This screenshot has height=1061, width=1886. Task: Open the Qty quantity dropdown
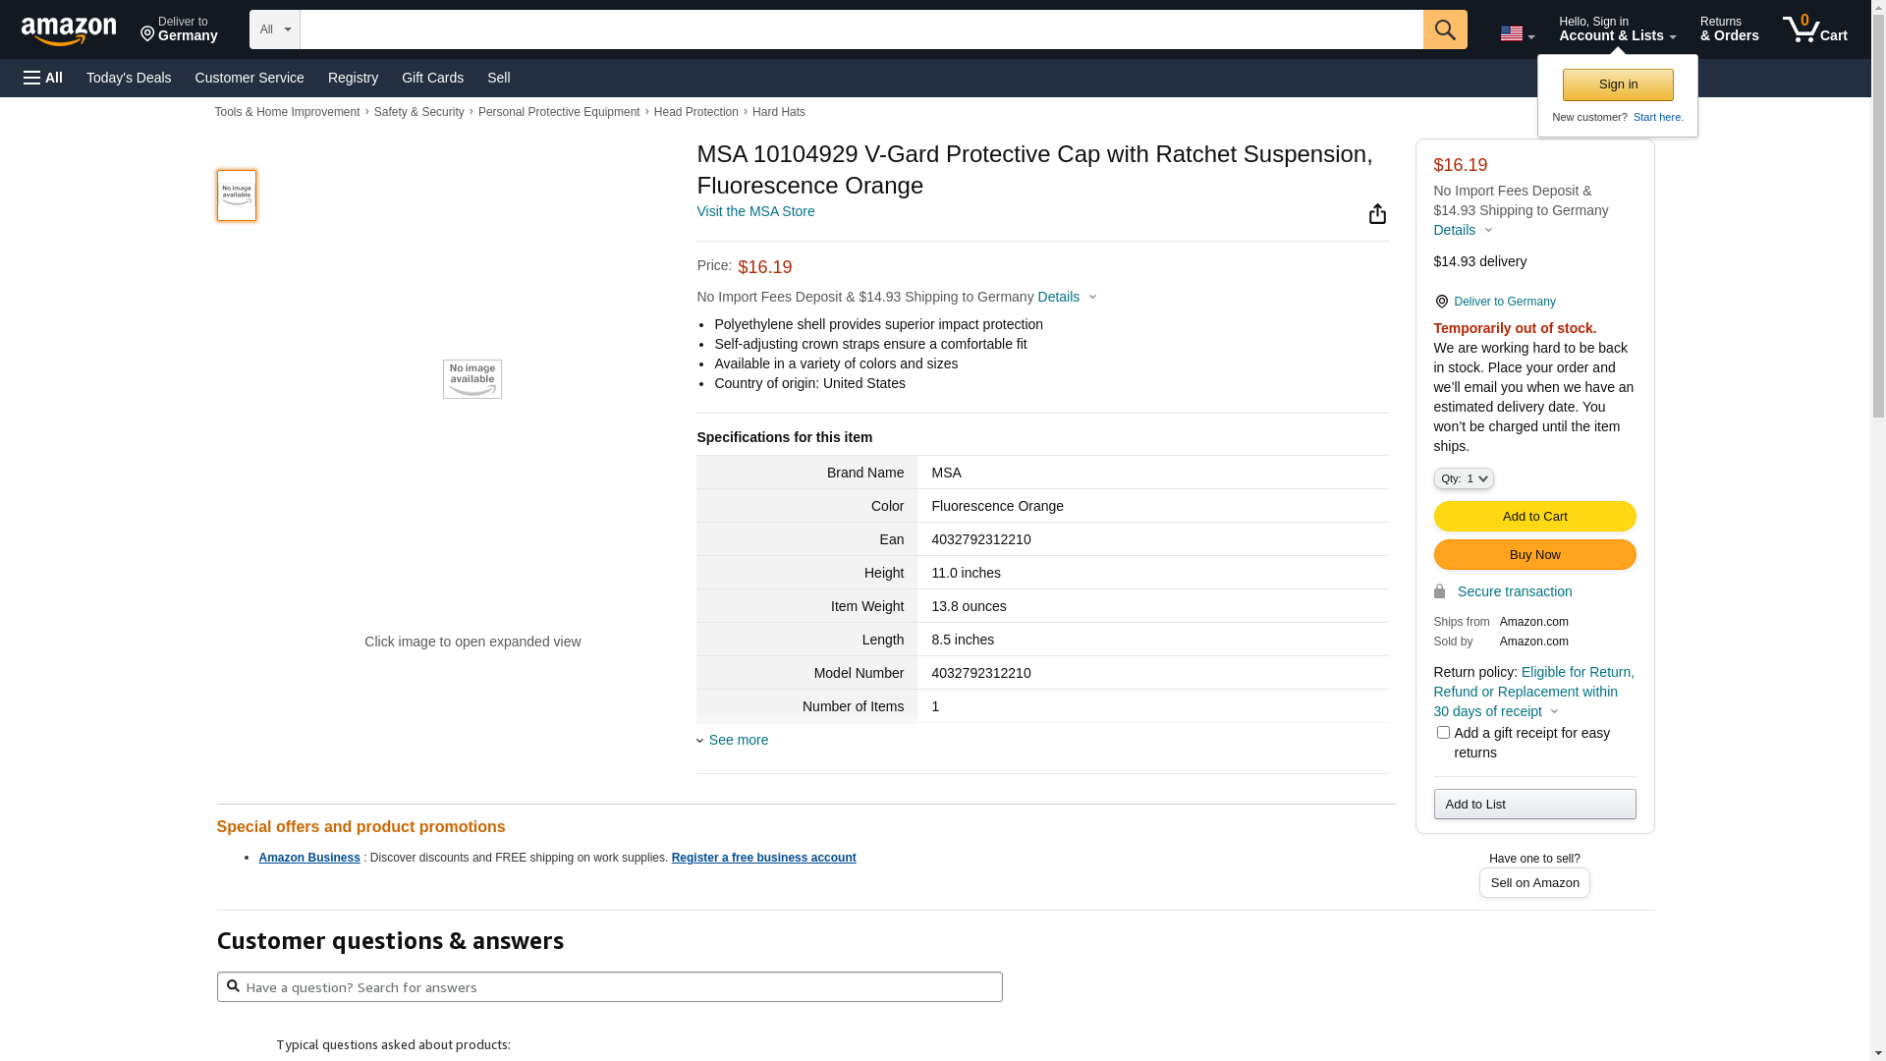pos(1463,478)
